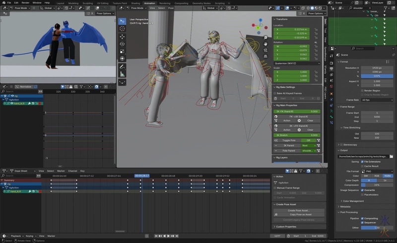Click the camera view icon in viewport
397x243 pixels.
tap(266, 50)
